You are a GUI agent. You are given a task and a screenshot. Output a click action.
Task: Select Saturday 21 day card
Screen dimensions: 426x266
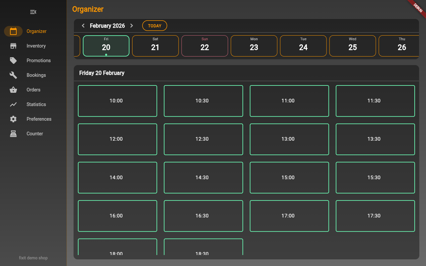pos(155,46)
